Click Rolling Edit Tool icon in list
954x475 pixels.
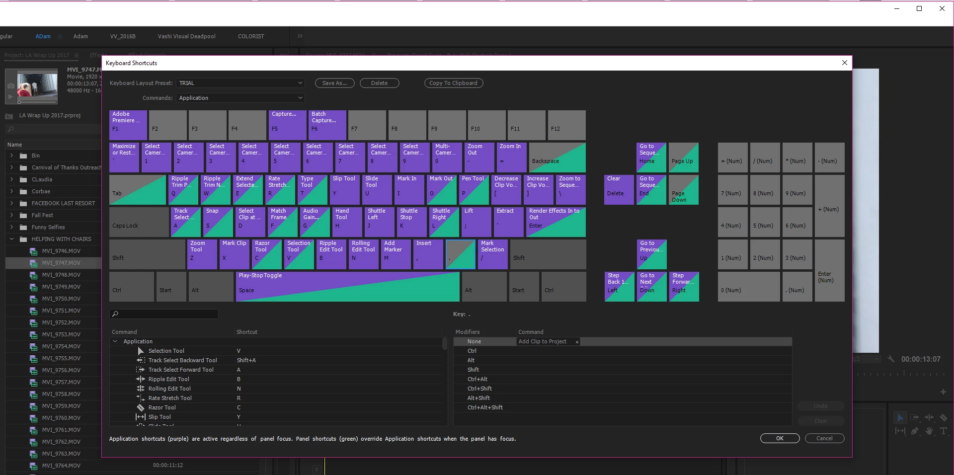(141, 389)
